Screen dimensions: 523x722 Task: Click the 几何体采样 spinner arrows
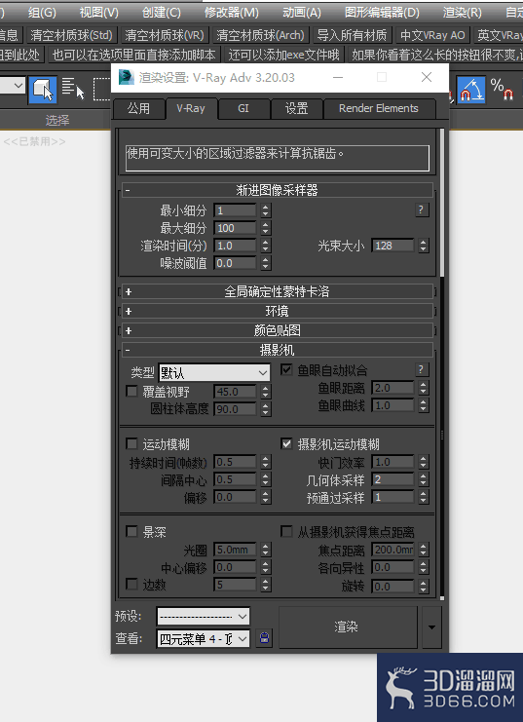(x=424, y=479)
